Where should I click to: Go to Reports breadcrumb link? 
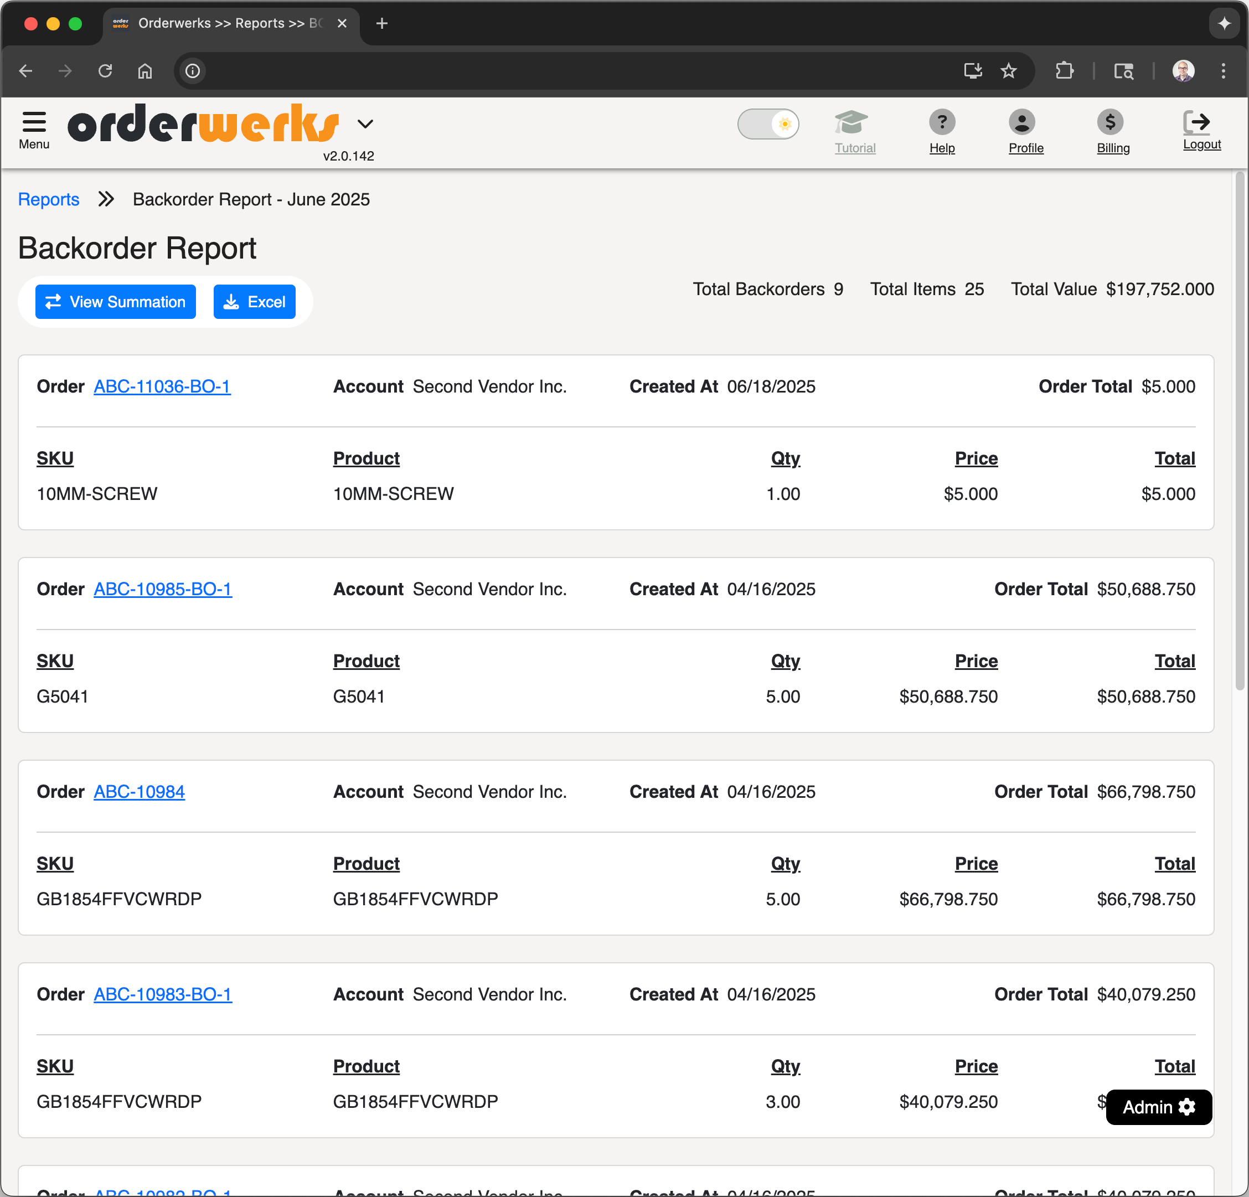coord(48,199)
